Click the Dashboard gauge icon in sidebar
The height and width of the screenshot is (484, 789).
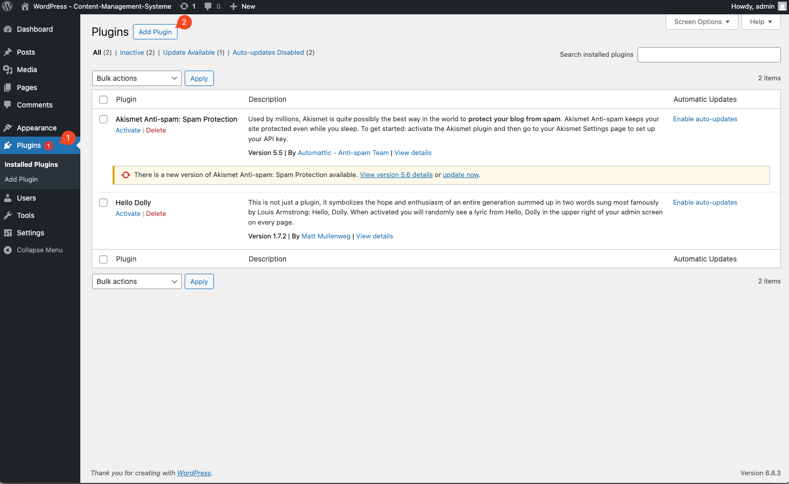point(8,30)
